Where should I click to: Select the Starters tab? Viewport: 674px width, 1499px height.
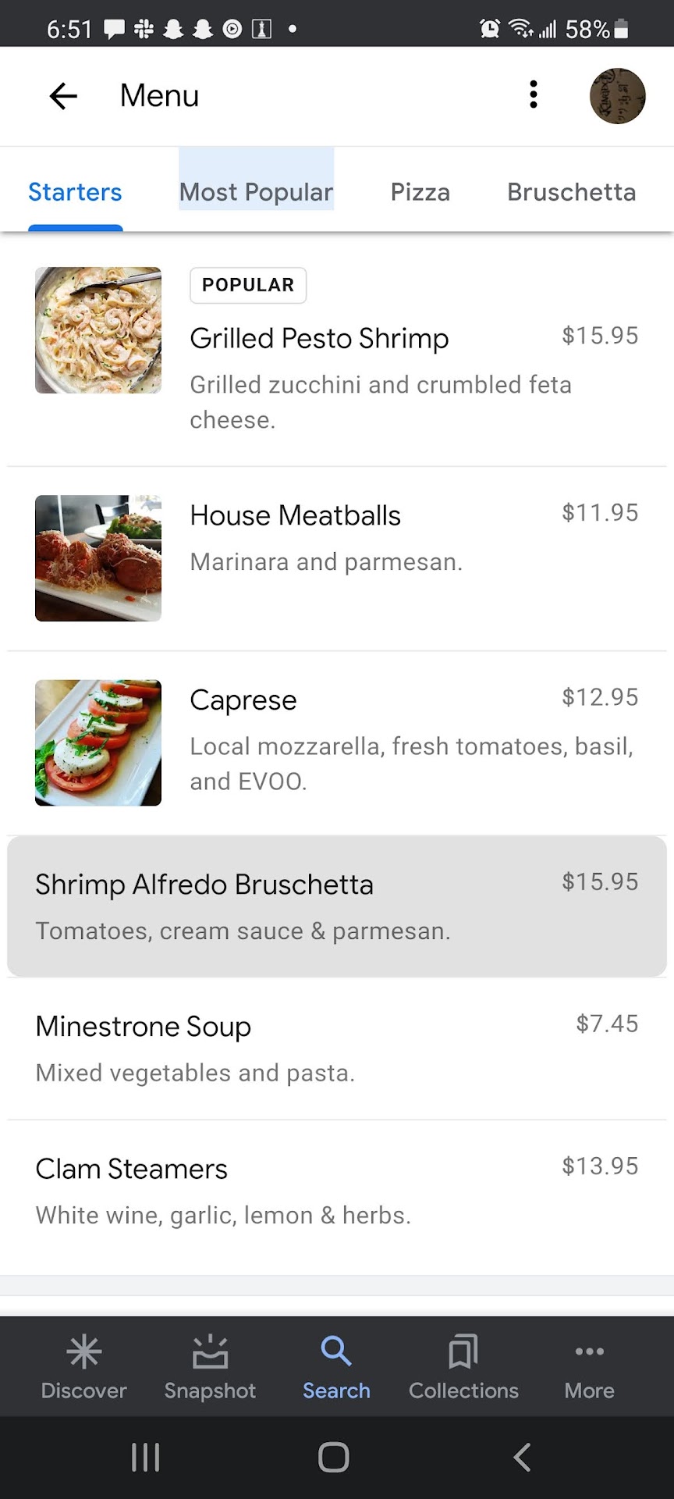[75, 192]
